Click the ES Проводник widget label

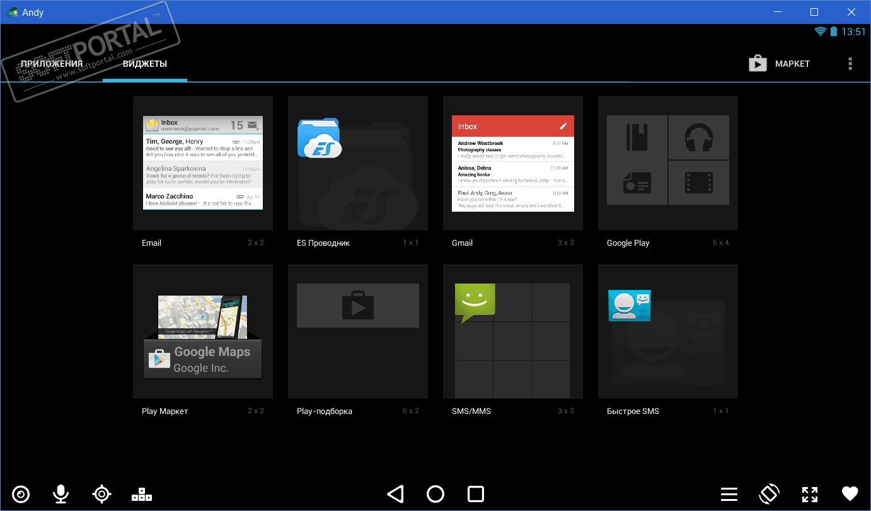coord(323,243)
